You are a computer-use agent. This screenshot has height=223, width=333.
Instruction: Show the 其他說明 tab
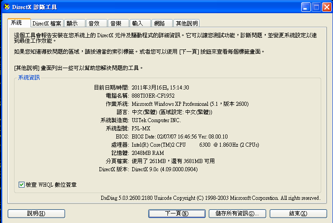187,23
